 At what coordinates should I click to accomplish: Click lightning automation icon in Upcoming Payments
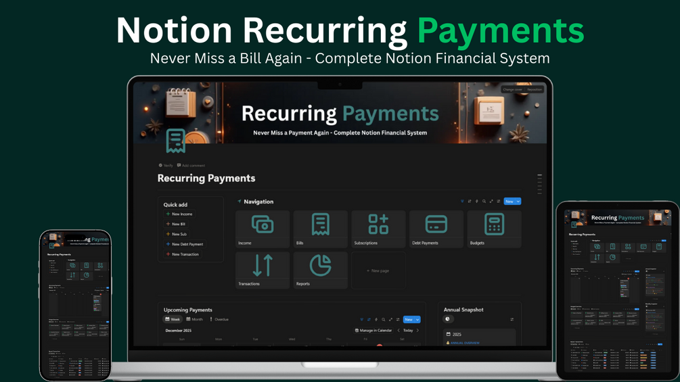376,320
